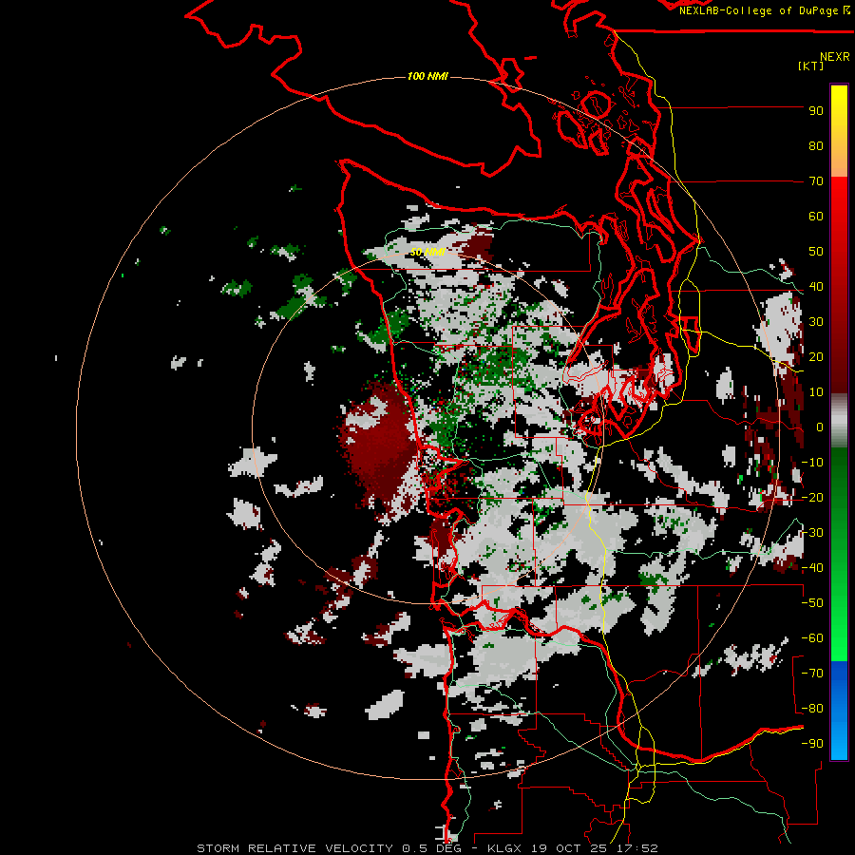
Task: Click "0.5 DEG" elevation text in caption
Action: 432,848
